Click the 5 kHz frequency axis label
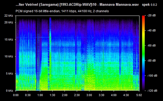This screenshot has width=163, height=101. 9,74
